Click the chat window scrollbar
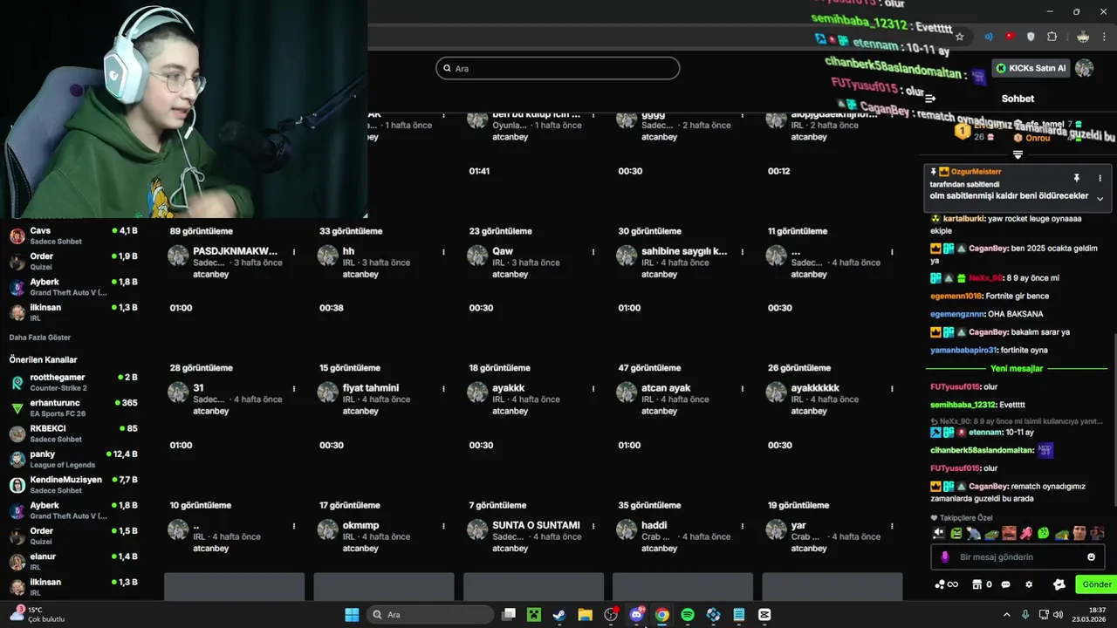Screen dimensions: 1117x628 click(x=1114, y=419)
